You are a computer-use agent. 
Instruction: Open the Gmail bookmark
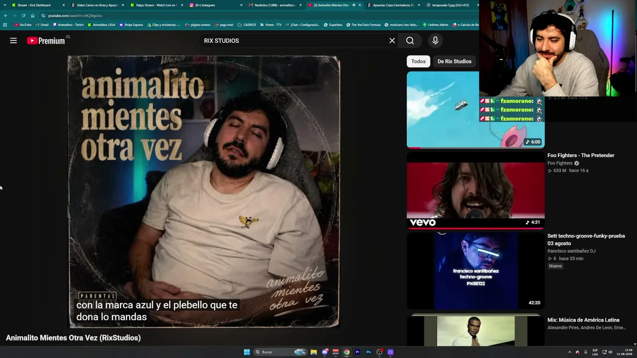42,25
